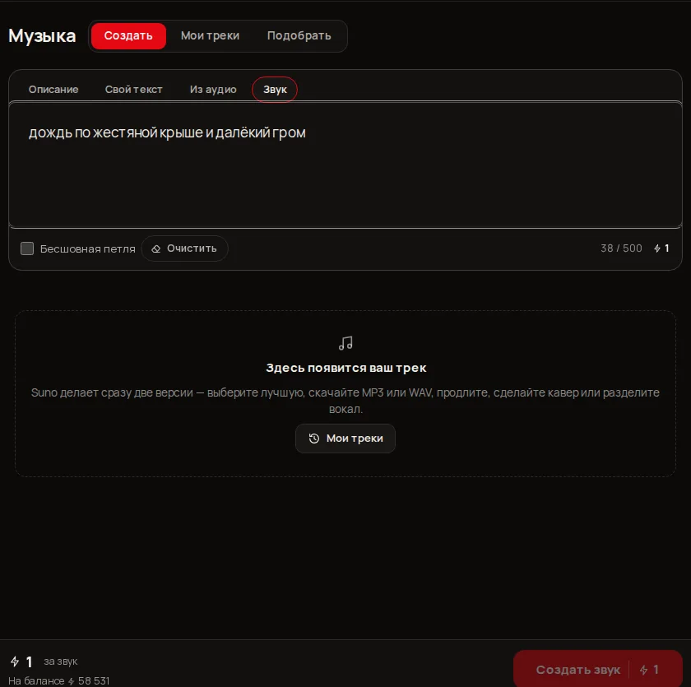Image resolution: width=691 pixels, height=687 pixels.
Task: Select the Звук mode tab
Action: (275, 90)
